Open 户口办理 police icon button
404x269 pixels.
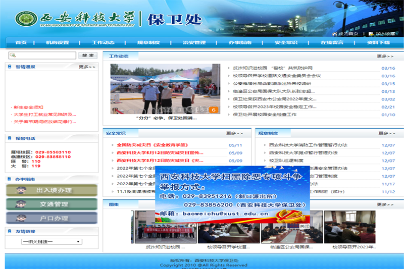click(51, 218)
